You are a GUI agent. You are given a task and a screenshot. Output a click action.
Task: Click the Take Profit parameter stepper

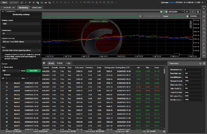(203, 89)
